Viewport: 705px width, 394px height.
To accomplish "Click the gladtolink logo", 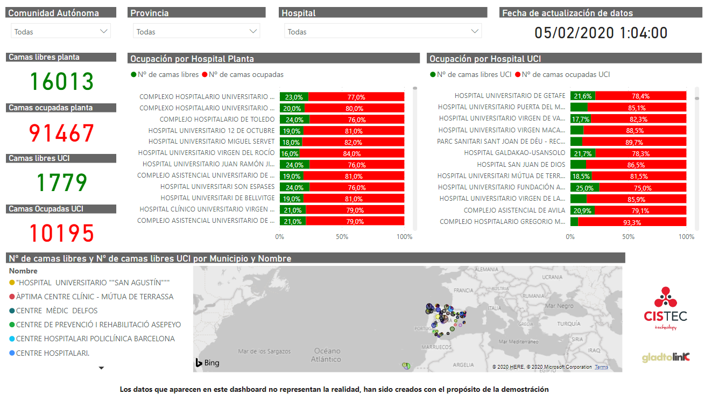I will point(666,357).
